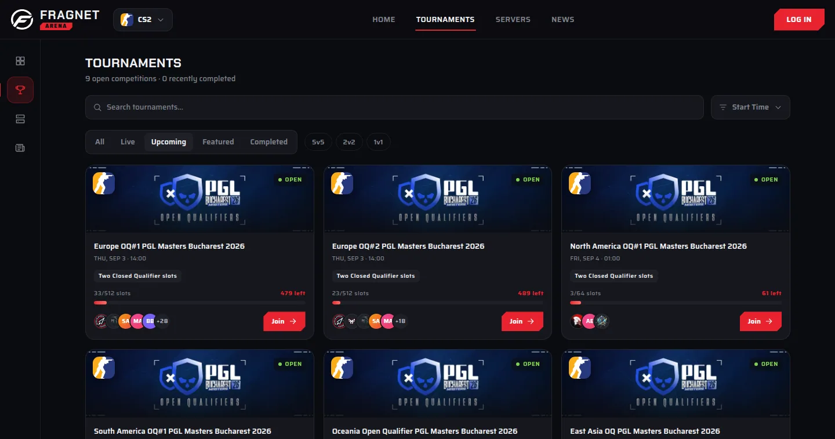835x439 pixels.
Task: Open North America OQ#1 PGL Masters Bucharest 2026 title
Action: click(x=659, y=246)
